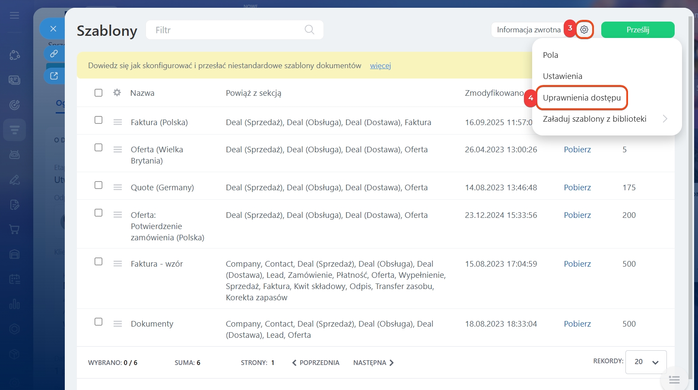Go to next page with NASTĘPNA
This screenshot has height=390, width=698.
pos(373,363)
